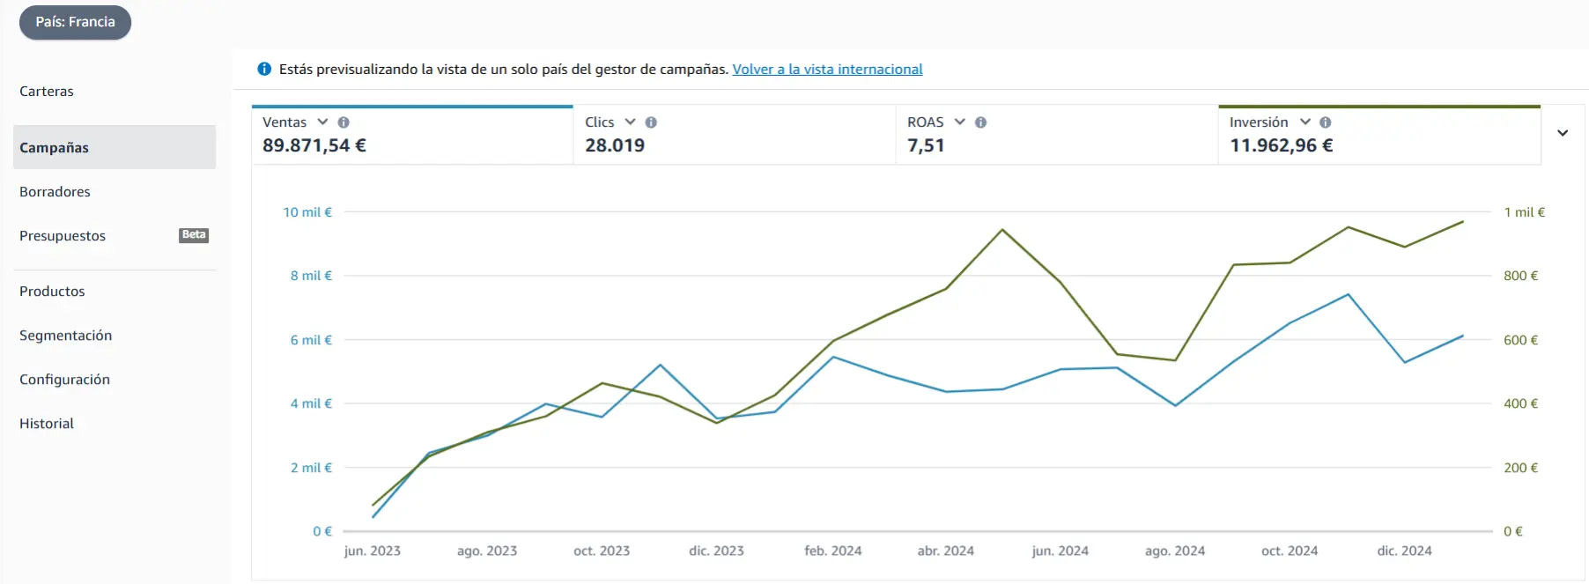Click the blue info icon before preview notice

point(264,69)
